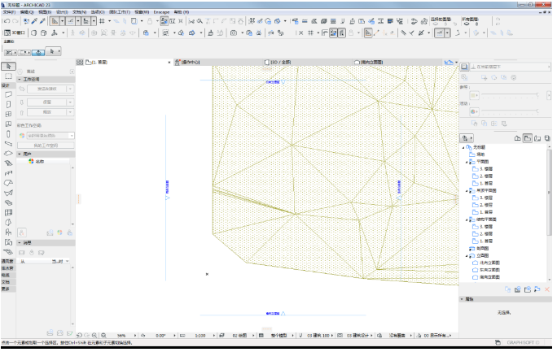Activate the Column tool in the toolbox
The height and width of the screenshot is (352, 557).
[8, 134]
